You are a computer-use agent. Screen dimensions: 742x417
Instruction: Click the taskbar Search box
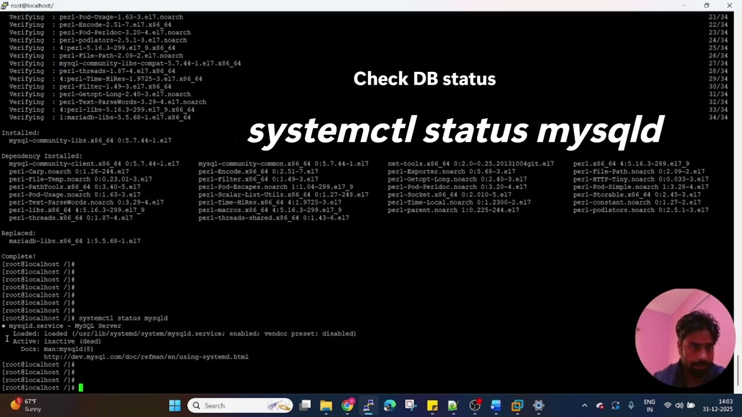coord(241,405)
